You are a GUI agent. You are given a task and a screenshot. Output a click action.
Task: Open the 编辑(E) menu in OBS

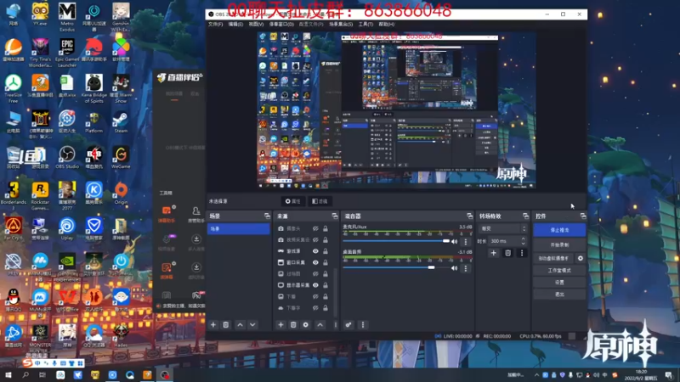[x=235, y=25]
